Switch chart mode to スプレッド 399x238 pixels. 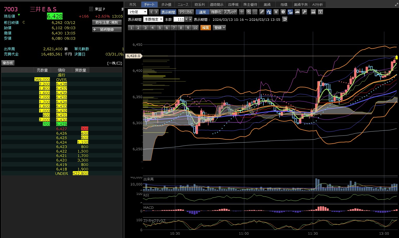tap(230, 12)
